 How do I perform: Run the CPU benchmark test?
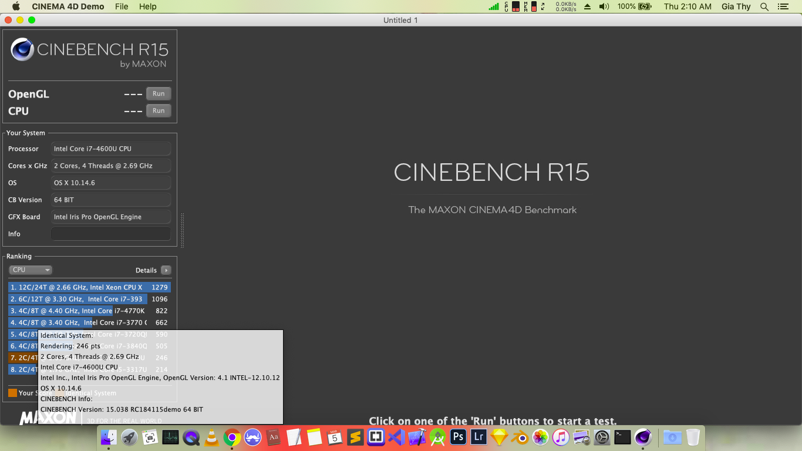[159, 110]
